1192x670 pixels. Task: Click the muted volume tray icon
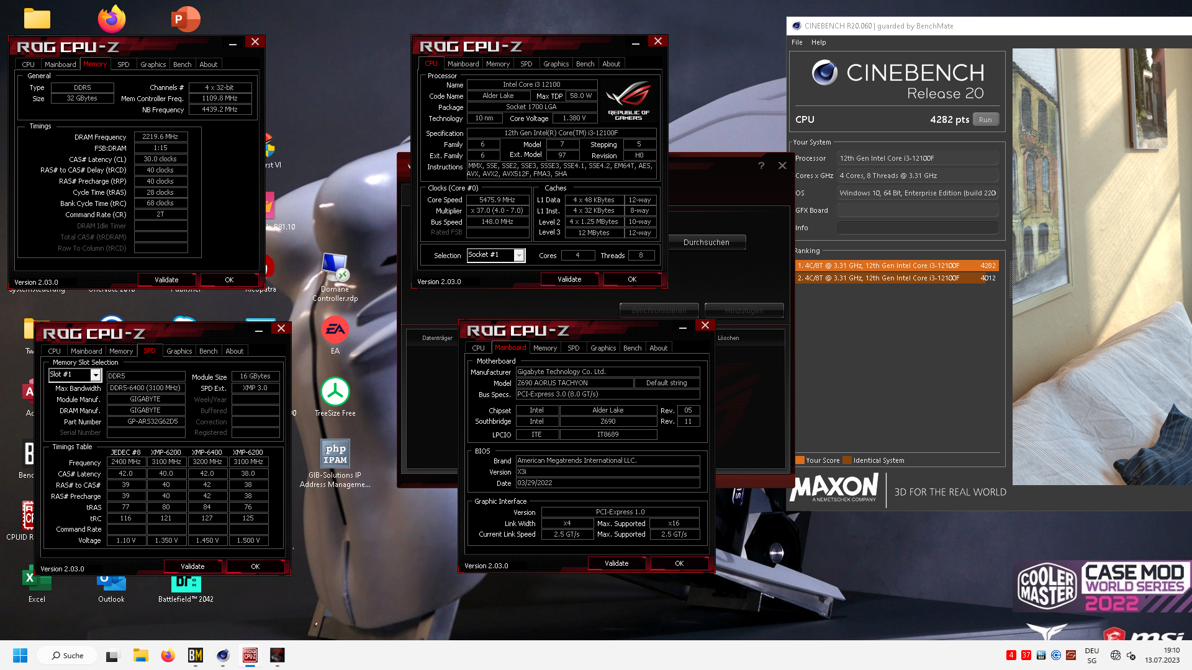1131,655
